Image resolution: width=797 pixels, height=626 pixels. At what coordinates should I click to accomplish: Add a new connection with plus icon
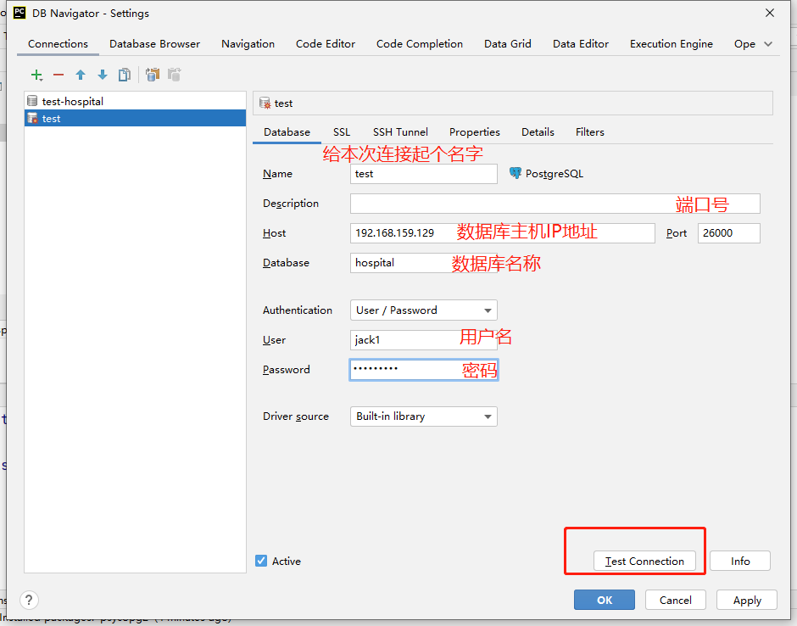[x=36, y=75]
